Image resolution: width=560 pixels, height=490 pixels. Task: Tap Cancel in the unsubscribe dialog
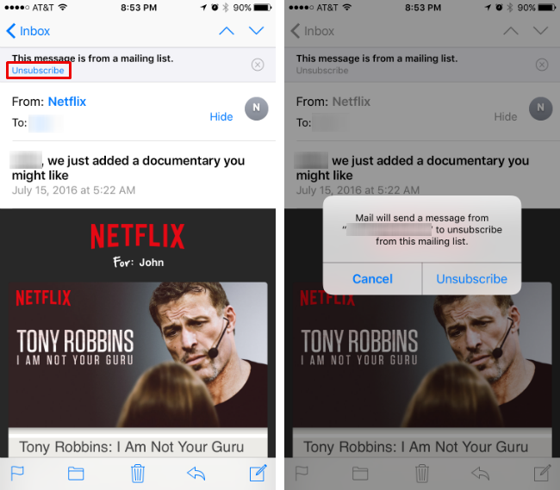click(372, 279)
